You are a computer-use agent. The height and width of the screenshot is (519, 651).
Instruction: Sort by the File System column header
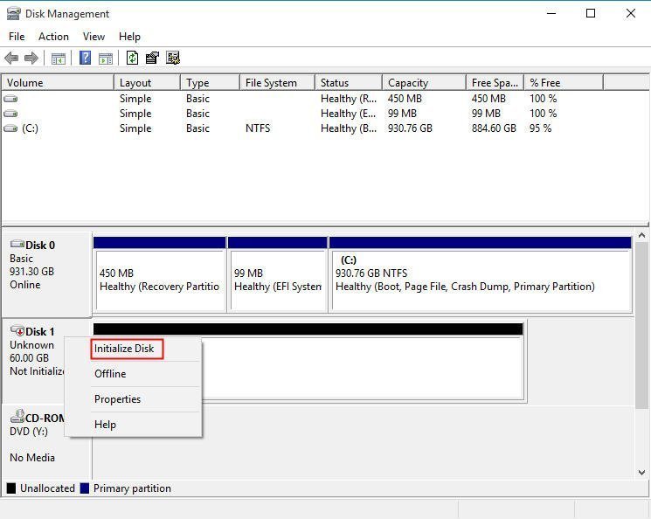(x=277, y=83)
